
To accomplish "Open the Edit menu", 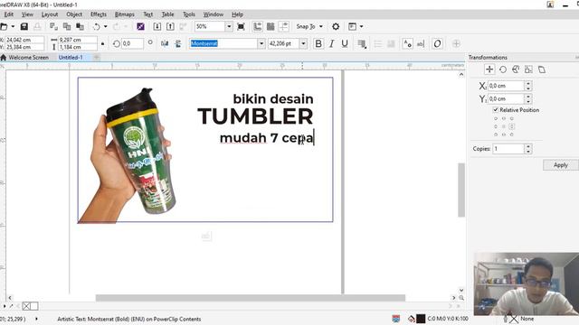I will click(9, 14).
